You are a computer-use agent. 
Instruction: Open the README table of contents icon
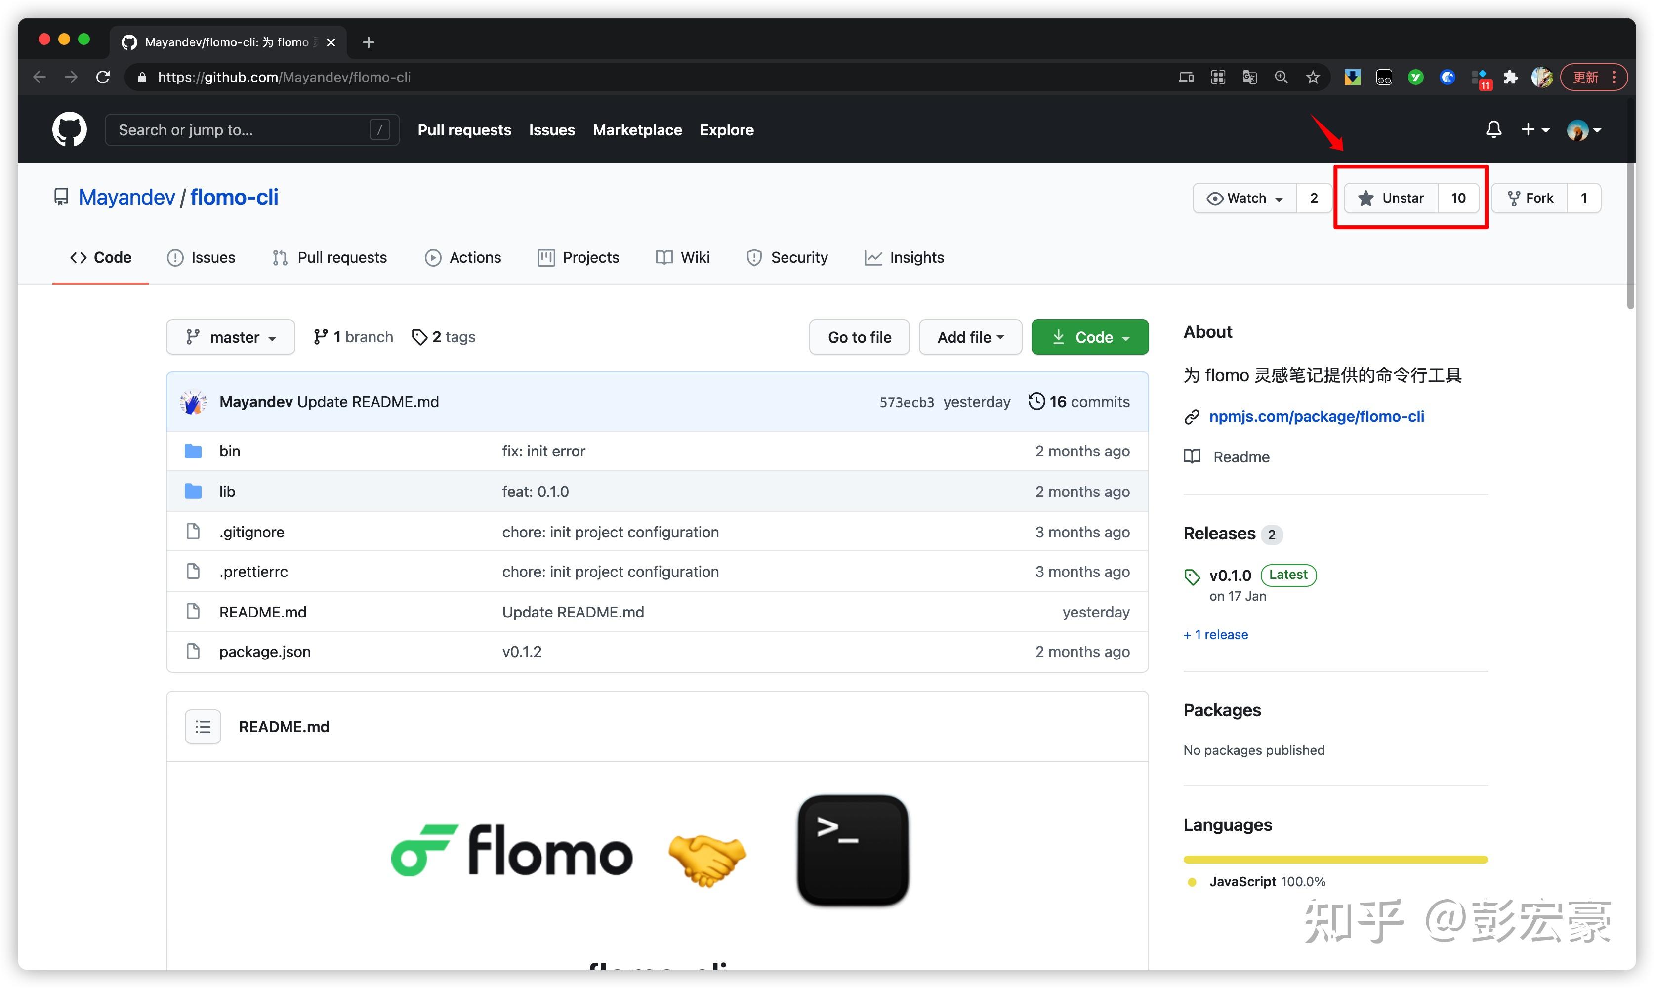point(203,726)
